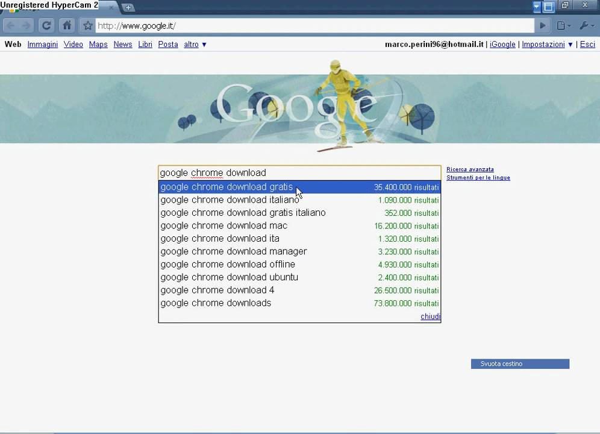The width and height of the screenshot is (600, 434).
Task: Open the Posta link
Action: pos(168,45)
